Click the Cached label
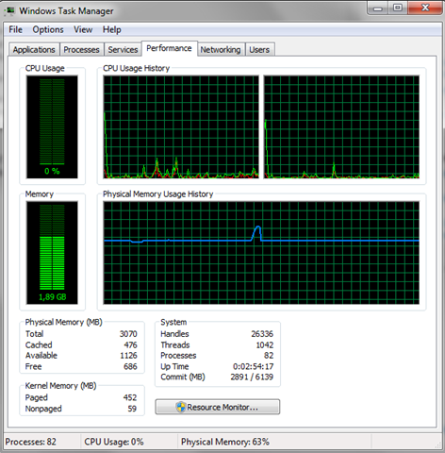The height and width of the screenshot is (453, 445). 39,344
